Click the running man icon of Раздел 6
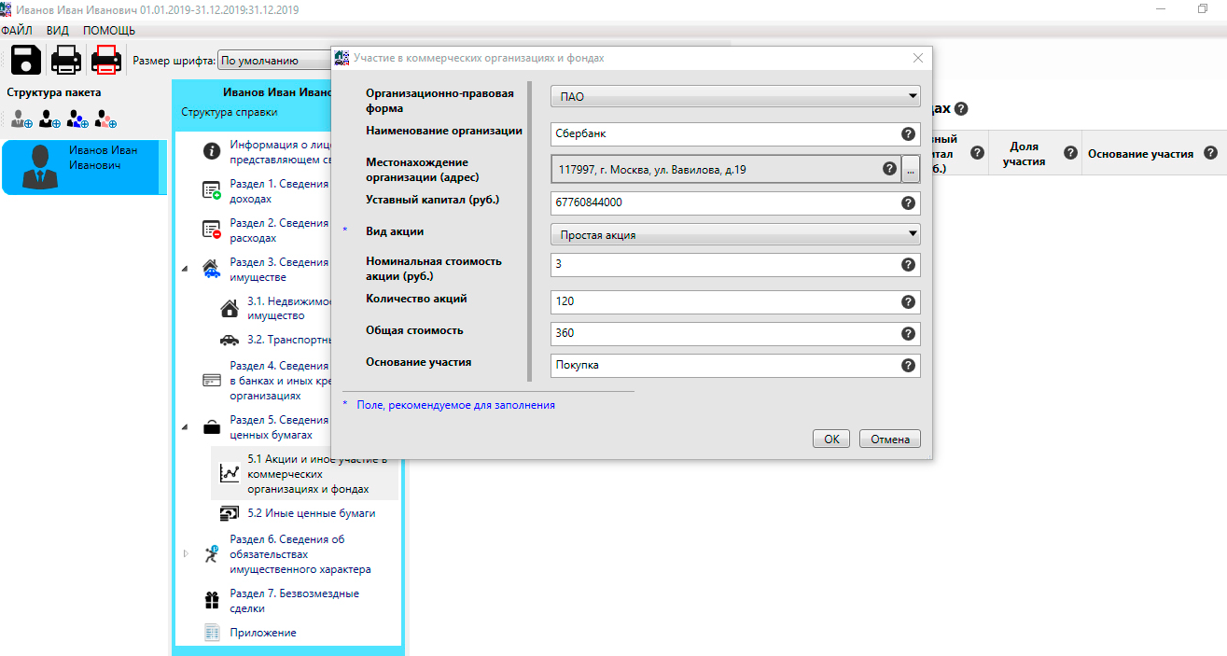1227x656 pixels. (x=212, y=553)
